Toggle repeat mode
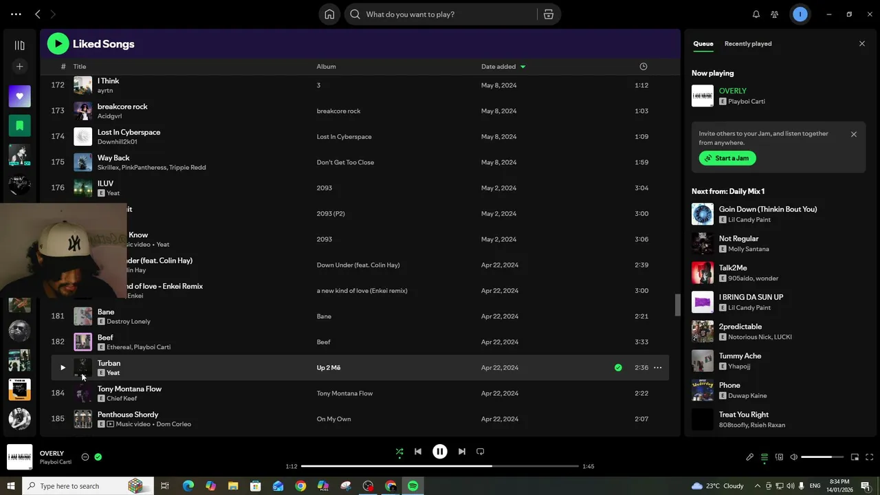 pyautogui.click(x=481, y=452)
